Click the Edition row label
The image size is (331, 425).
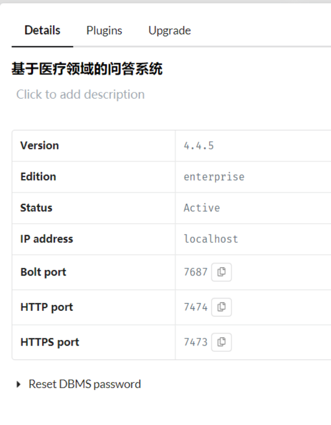click(38, 177)
